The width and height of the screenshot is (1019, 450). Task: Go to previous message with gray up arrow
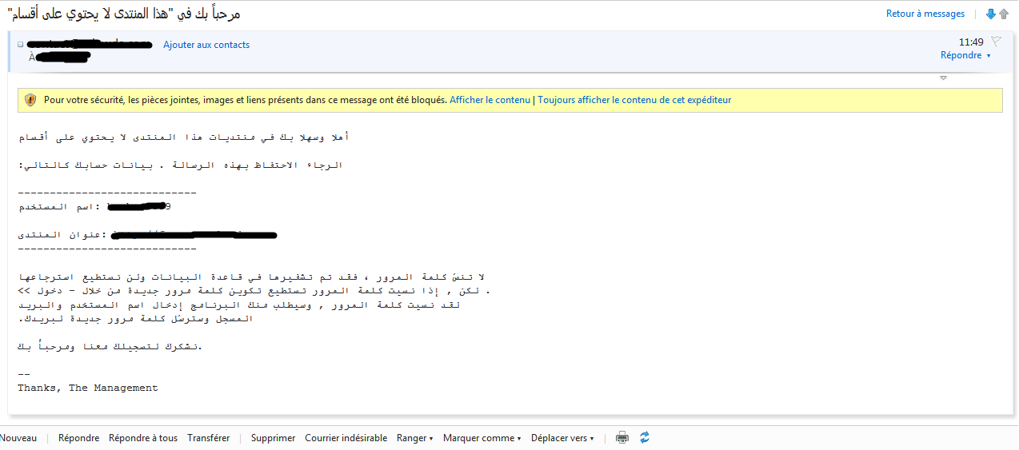coord(1004,14)
